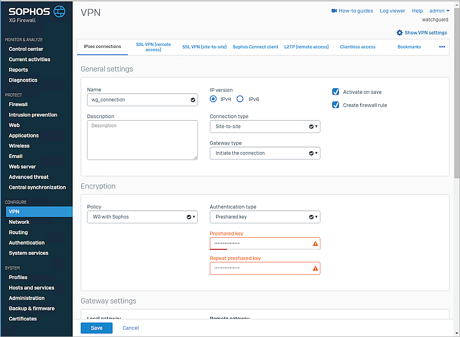This screenshot has height=337, width=460.
Task: Click the How-to guides video icon
Action: pyautogui.click(x=334, y=11)
